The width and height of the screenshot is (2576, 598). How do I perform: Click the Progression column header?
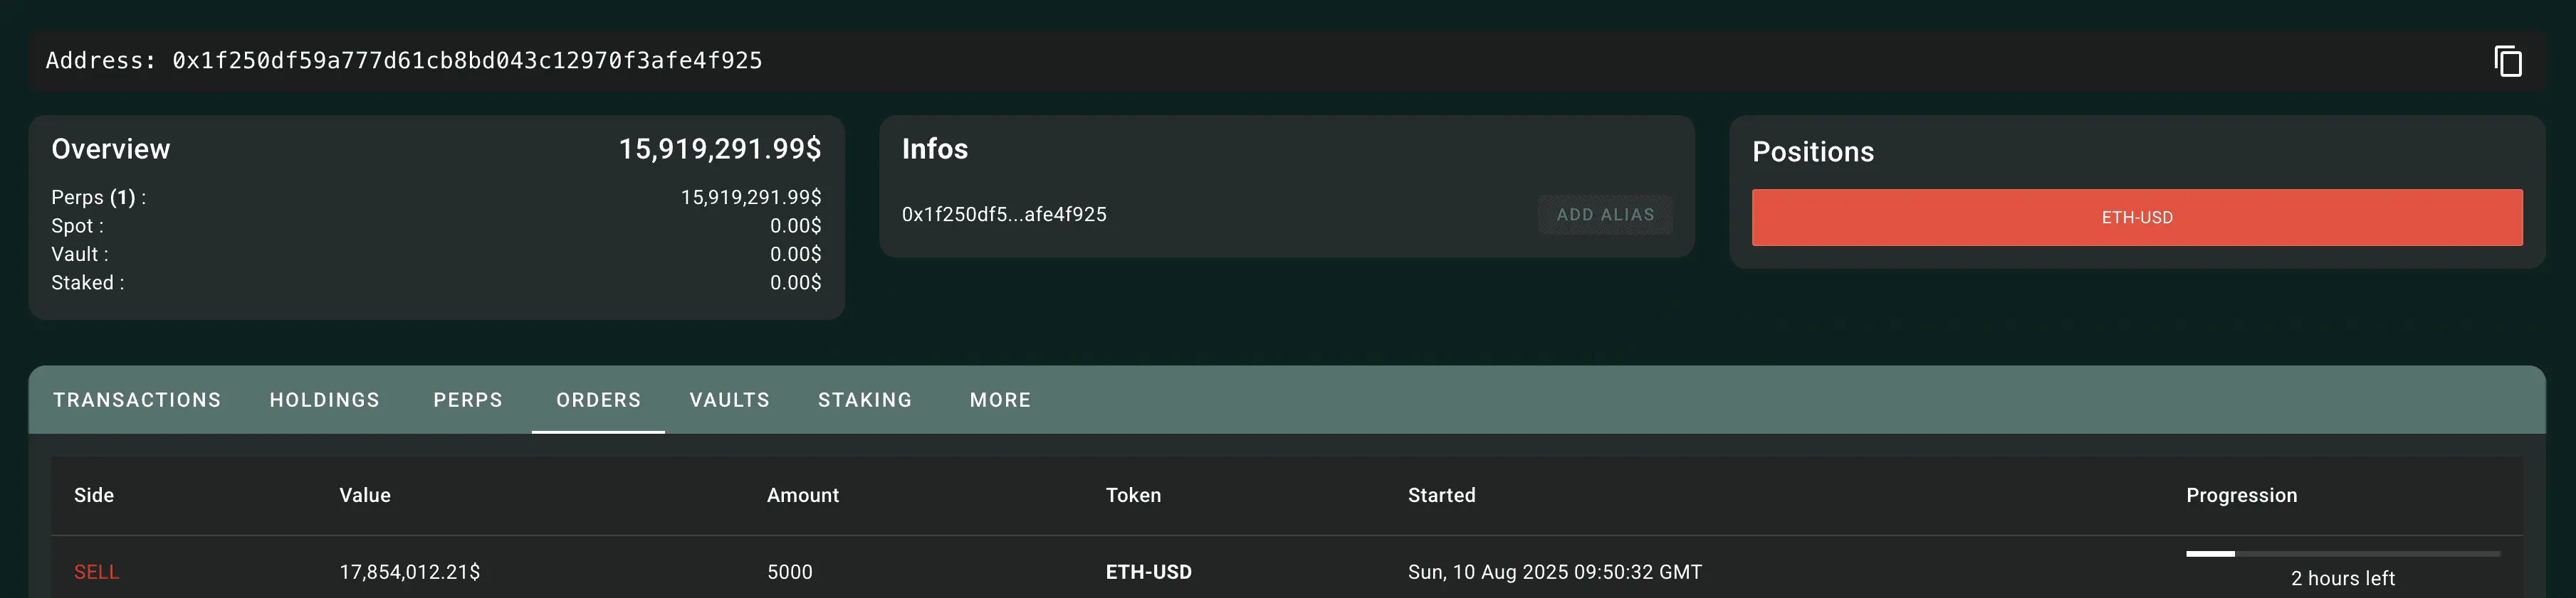coord(2241,495)
